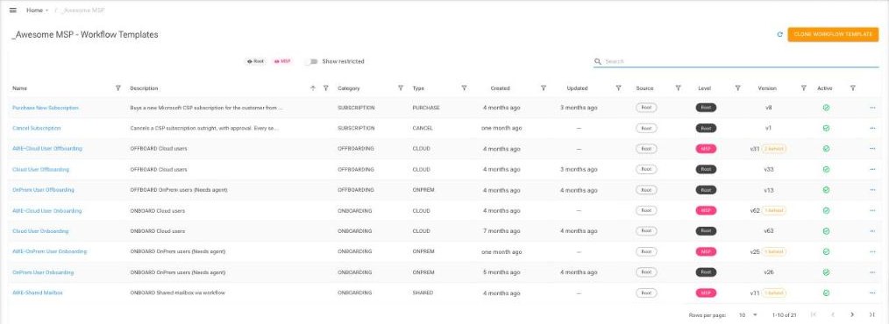Click the behind badge on version v11

pos(774,292)
